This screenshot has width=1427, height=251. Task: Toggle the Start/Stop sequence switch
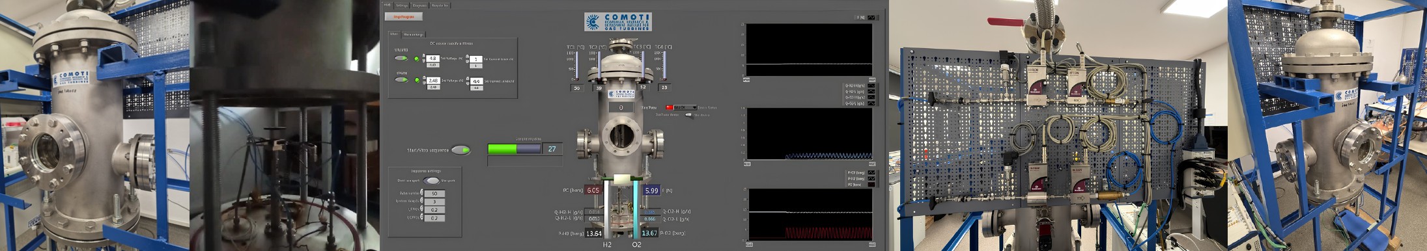pyautogui.click(x=460, y=150)
